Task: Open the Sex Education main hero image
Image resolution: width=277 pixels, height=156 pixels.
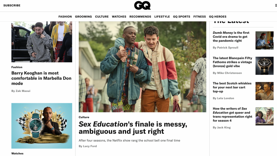Action: point(142,67)
